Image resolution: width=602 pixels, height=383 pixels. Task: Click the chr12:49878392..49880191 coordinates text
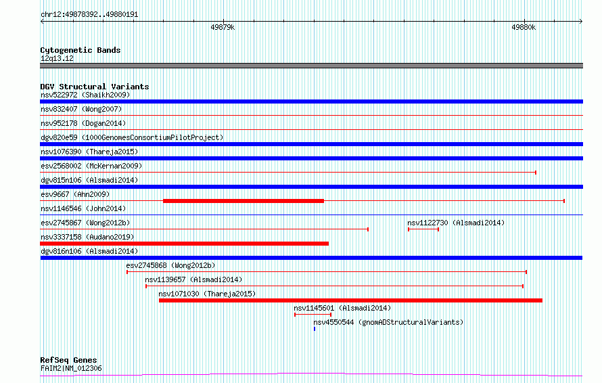[x=89, y=15]
